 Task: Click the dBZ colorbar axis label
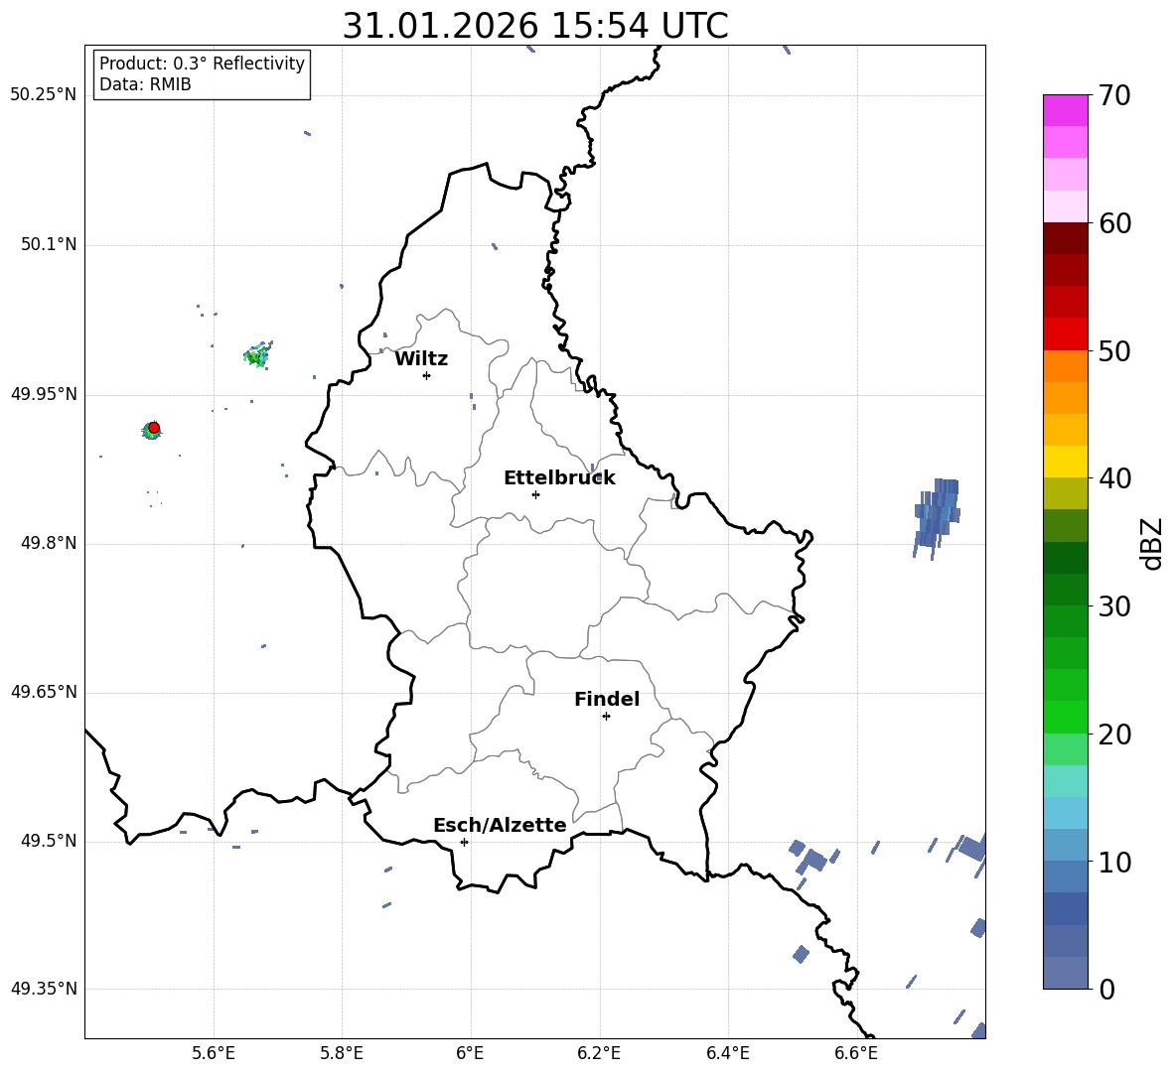pyautogui.click(x=1152, y=543)
